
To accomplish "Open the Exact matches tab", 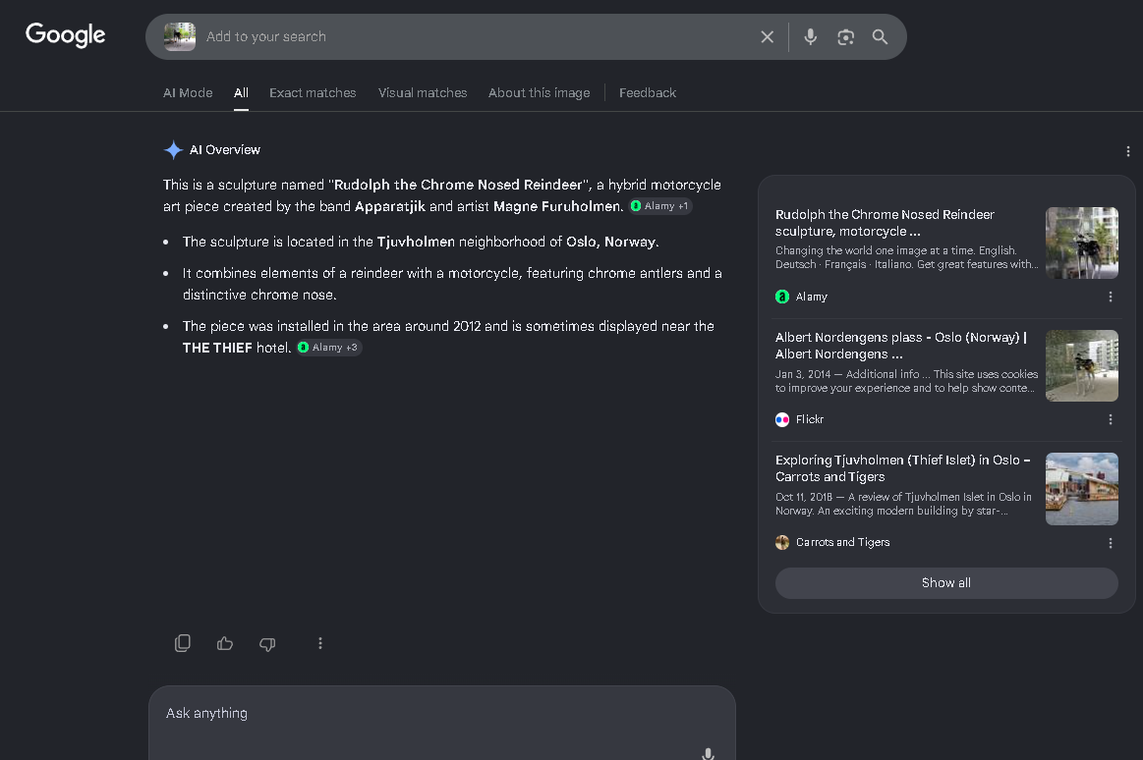I will [x=313, y=93].
